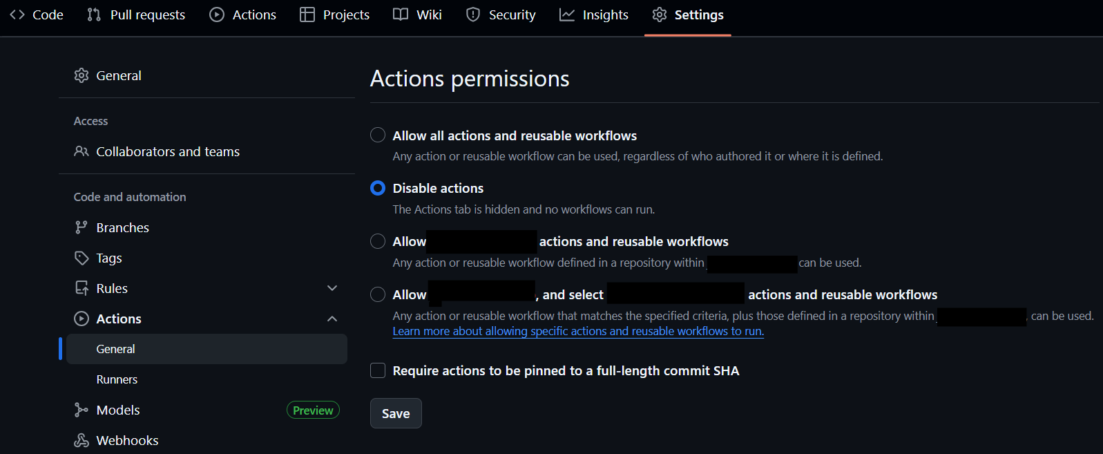
Task: Enable requiring actions pinned to commit SHA
Action: pyautogui.click(x=378, y=370)
